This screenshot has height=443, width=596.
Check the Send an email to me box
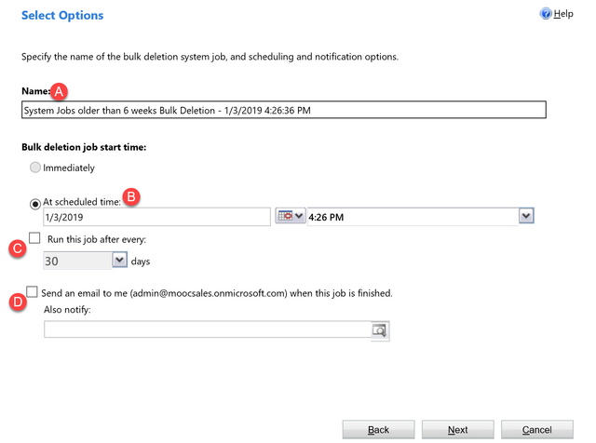pos(33,292)
